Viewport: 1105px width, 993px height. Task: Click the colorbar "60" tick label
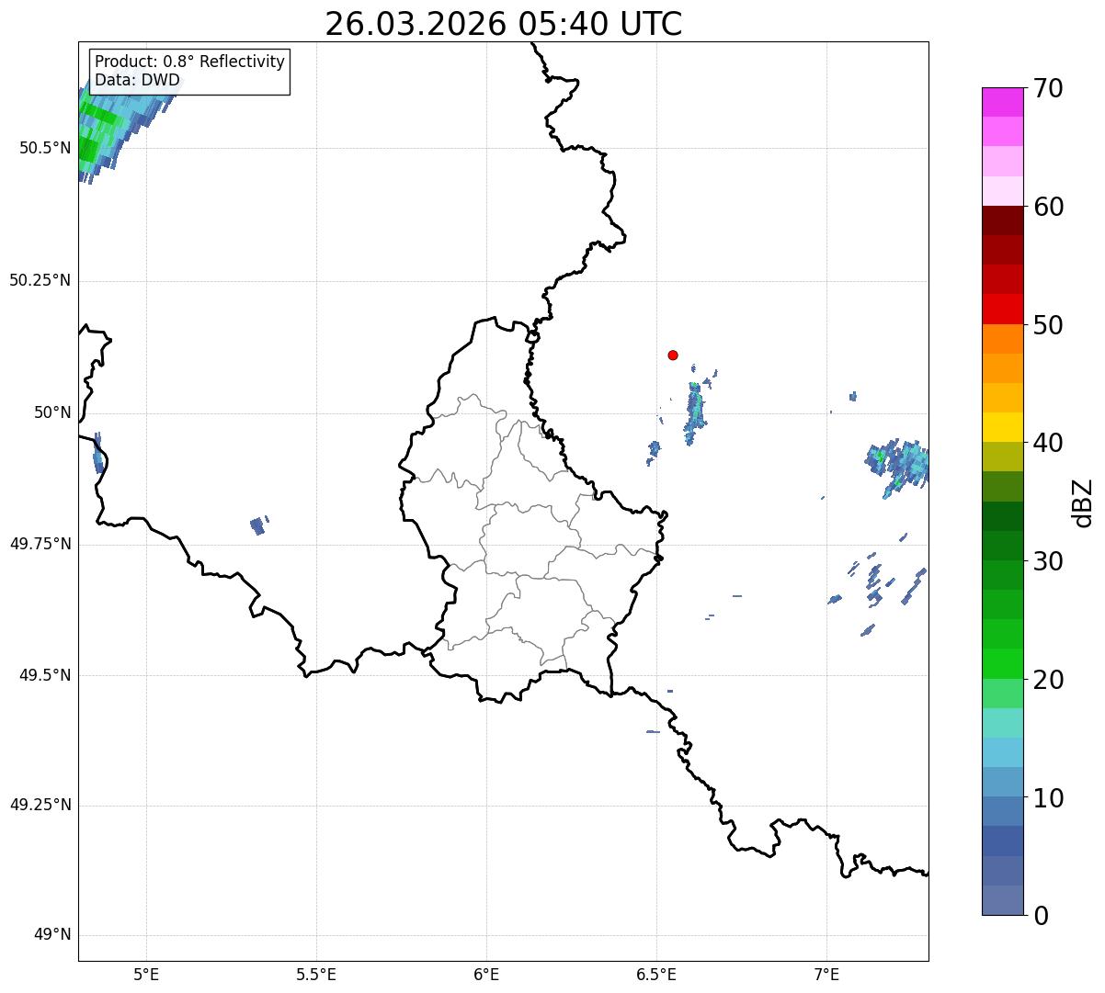coord(1048,207)
